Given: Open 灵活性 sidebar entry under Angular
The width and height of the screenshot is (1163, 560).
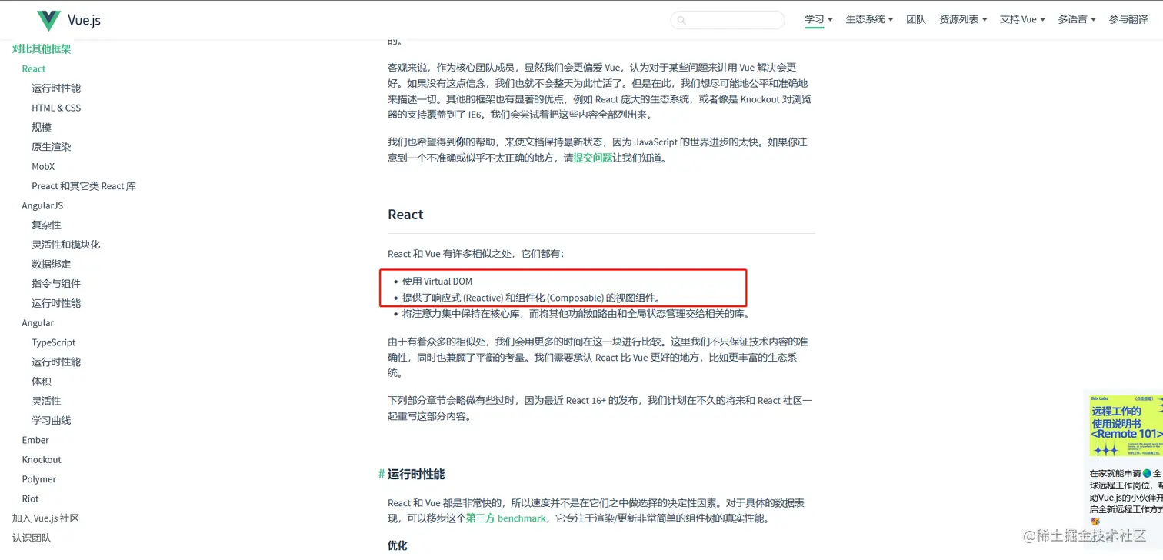Looking at the screenshot, I should [46, 401].
